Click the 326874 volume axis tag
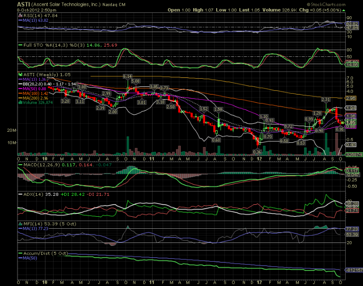Screen dimensions: 363x286 pos(354,154)
